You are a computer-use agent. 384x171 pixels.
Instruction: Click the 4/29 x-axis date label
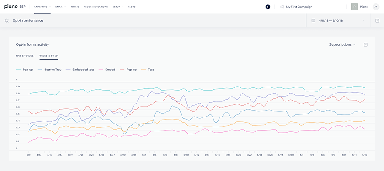pos(123,155)
